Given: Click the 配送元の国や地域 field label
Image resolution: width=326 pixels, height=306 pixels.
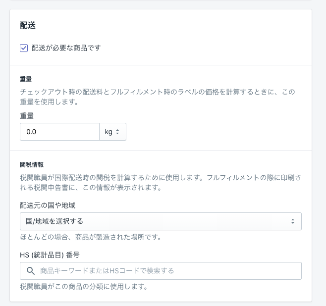Looking at the screenshot, I should (48, 205).
